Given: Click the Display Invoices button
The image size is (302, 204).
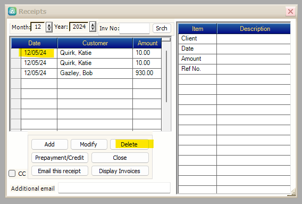Looking at the screenshot, I should [x=120, y=171].
